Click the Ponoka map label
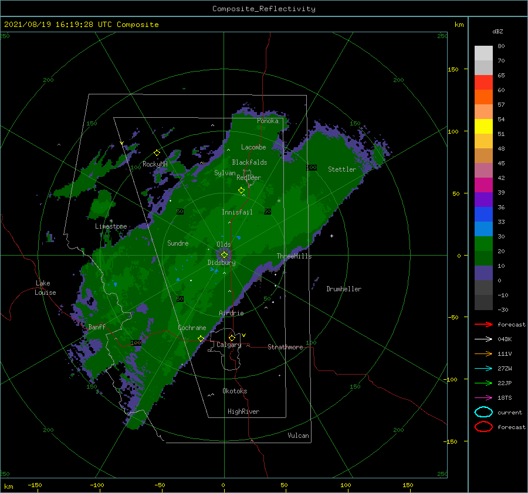528x493 pixels. [268, 121]
